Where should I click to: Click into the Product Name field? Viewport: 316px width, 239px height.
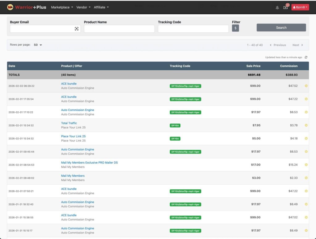pos(119,29)
